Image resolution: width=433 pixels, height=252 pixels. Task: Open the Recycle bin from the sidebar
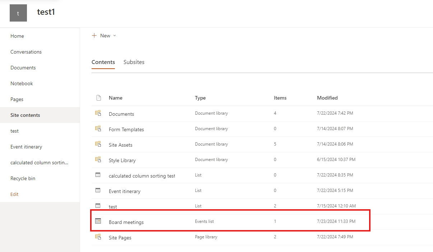(23, 178)
